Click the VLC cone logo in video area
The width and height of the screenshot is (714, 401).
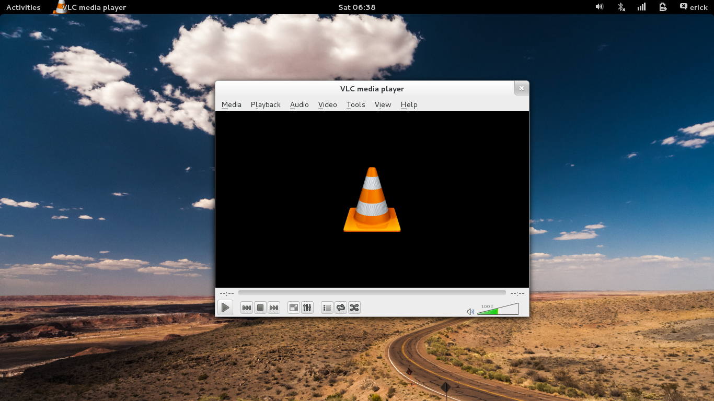(x=372, y=199)
